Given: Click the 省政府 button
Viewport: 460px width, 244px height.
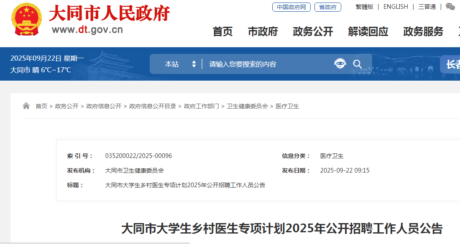Looking at the screenshot, I should [x=327, y=7].
